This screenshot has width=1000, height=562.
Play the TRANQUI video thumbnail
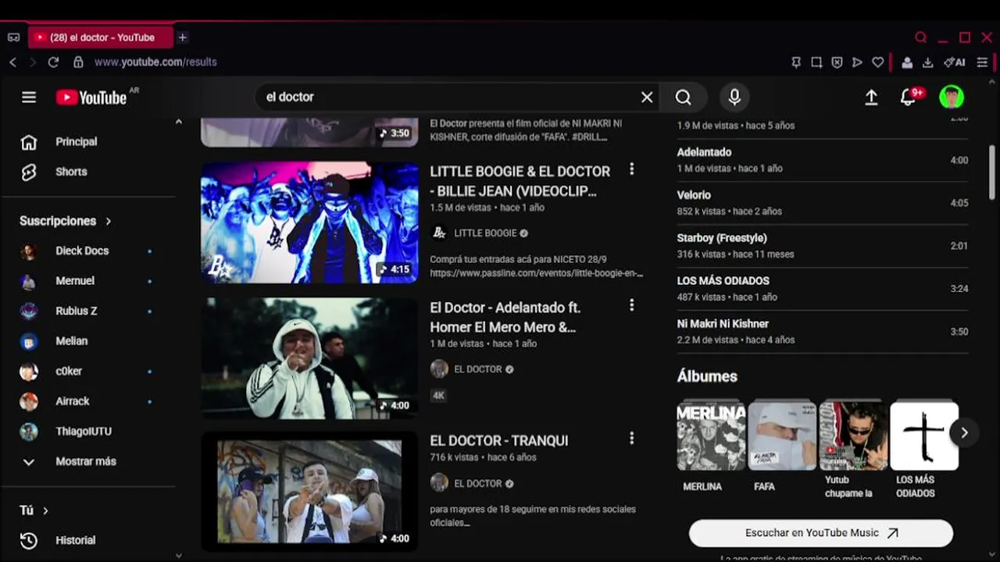coord(309,493)
